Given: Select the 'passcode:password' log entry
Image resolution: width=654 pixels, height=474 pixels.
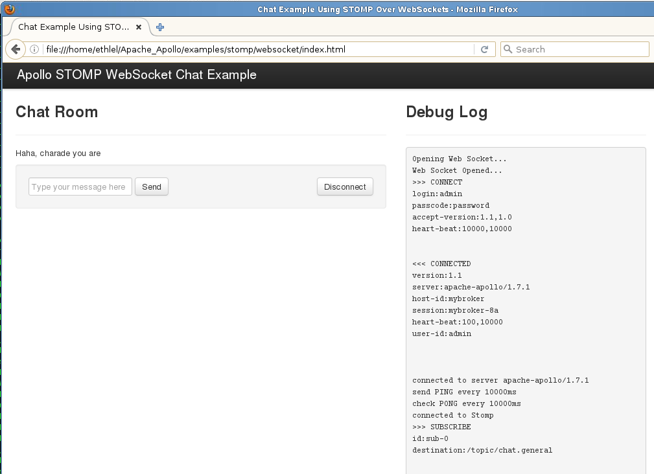Looking at the screenshot, I should pyautogui.click(x=451, y=205).
